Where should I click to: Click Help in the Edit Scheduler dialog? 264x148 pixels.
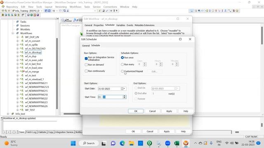click(186, 111)
